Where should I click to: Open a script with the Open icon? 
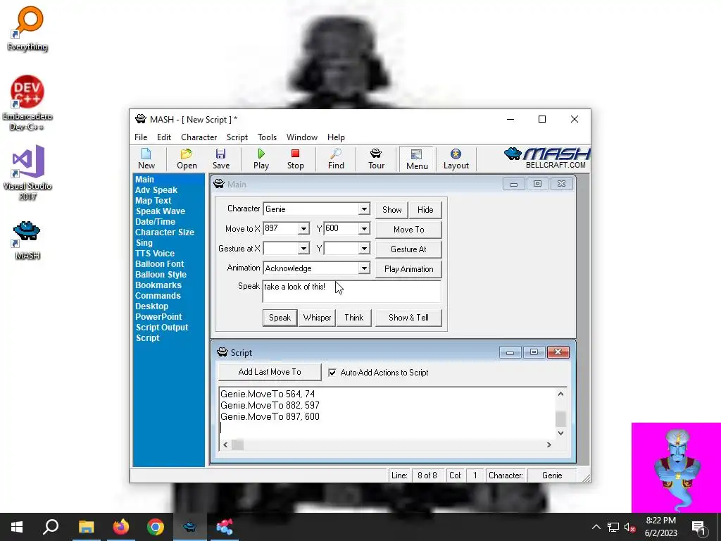tap(187, 158)
